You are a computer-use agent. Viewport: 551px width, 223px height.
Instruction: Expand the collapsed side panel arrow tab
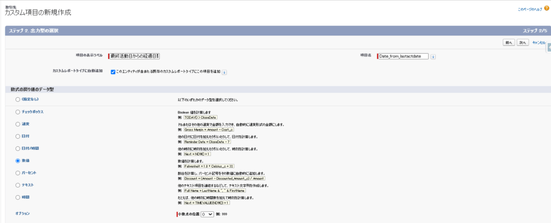tap(548, 48)
